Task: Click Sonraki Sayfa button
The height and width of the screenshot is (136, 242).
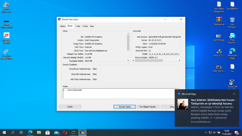Action: click(125, 107)
